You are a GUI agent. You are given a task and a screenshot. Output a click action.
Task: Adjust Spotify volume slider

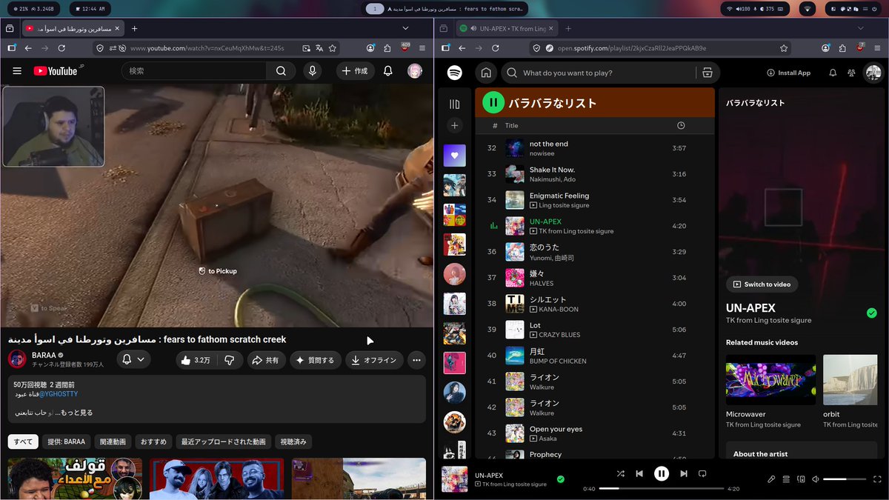(x=845, y=479)
